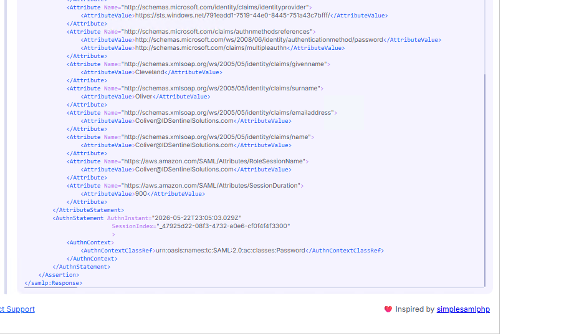Click the AuthnInstant timestamp 2026-05-22T23:05:03.029Z
569x336 pixels.
point(197,218)
